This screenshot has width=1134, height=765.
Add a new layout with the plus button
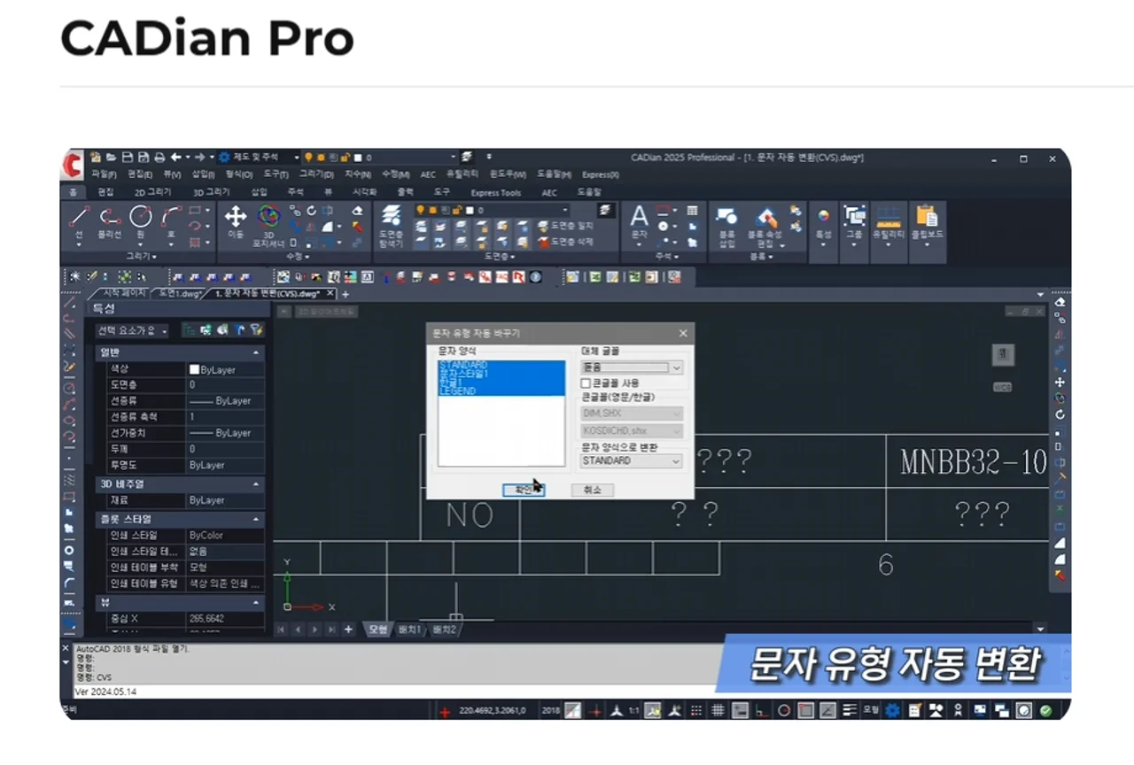click(x=348, y=630)
